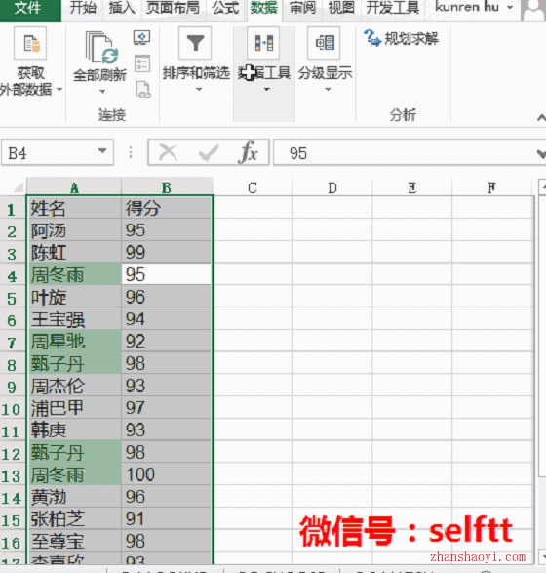
Task: Launch the Solver (规划求解) tool
Action: click(401, 38)
